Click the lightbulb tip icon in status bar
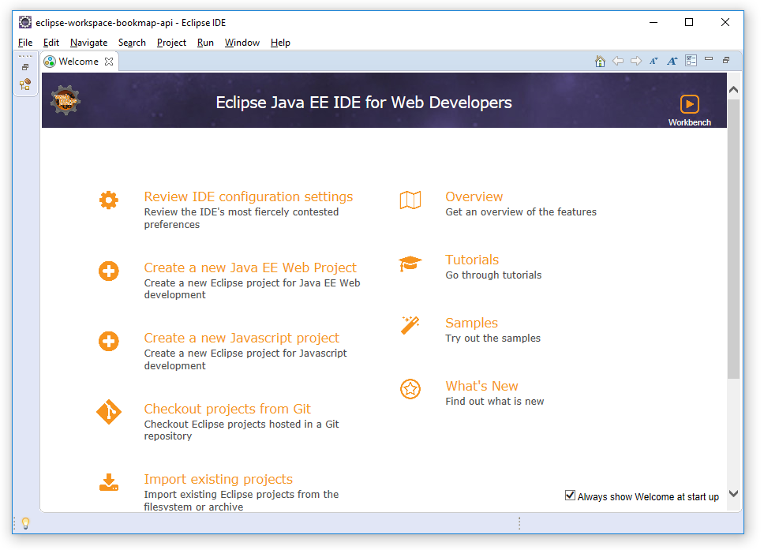The width and height of the screenshot is (764, 550). [25, 522]
